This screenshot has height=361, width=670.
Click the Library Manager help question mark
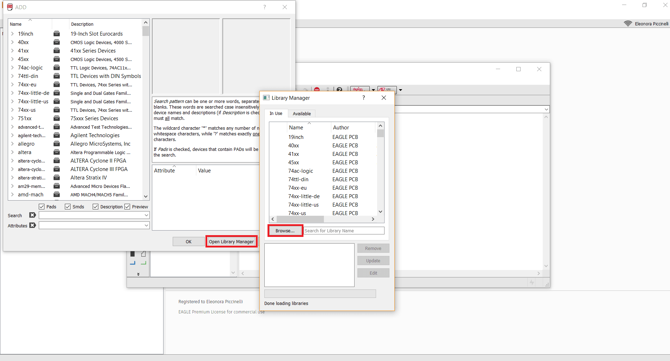click(x=363, y=98)
